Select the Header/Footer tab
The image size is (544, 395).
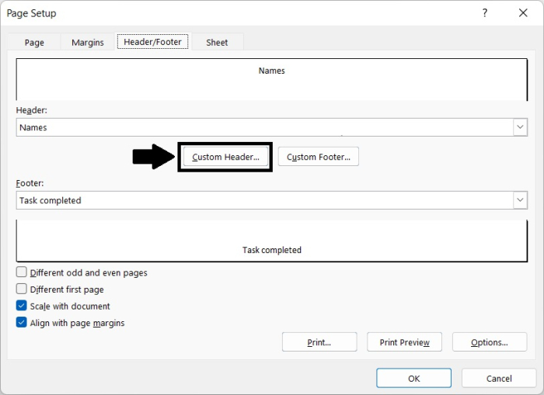click(152, 43)
